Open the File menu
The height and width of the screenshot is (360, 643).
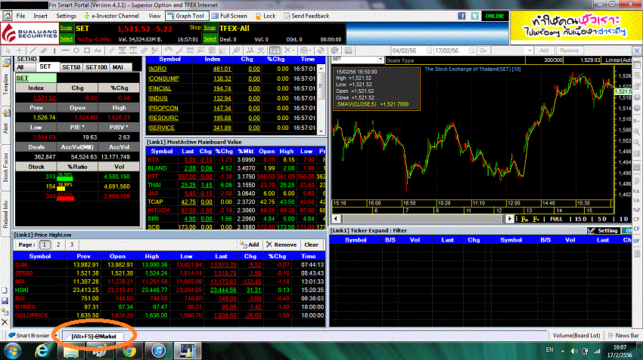[x=20, y=16]
